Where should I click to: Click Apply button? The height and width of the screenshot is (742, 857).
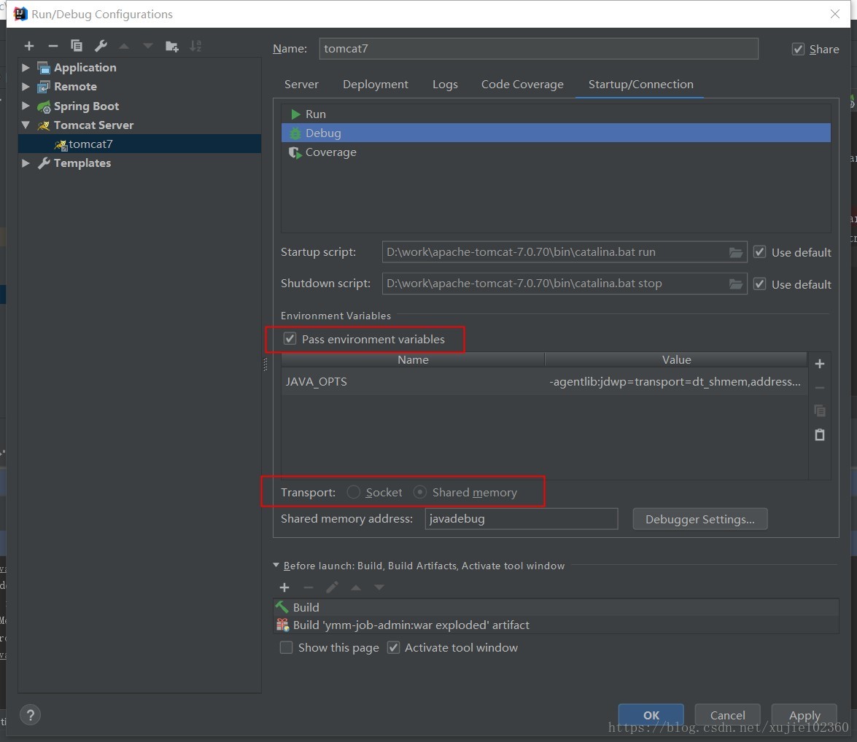(x=804, y=715)
